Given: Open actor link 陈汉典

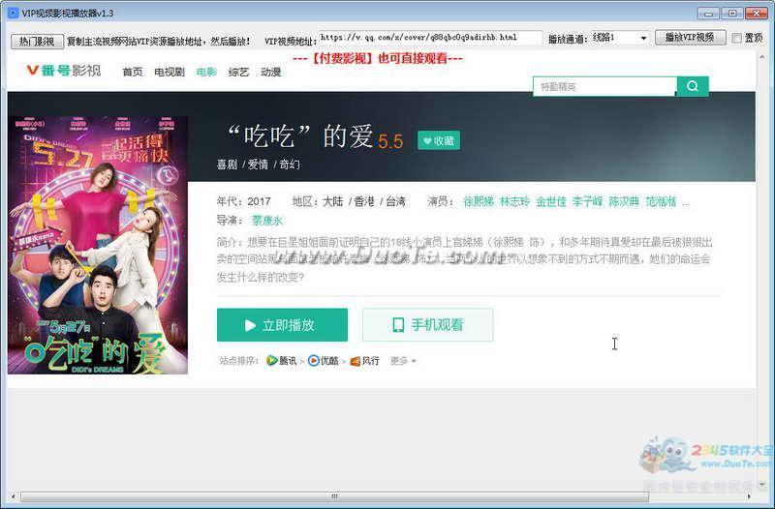Looking at the screenshot, I should [624, 201].
